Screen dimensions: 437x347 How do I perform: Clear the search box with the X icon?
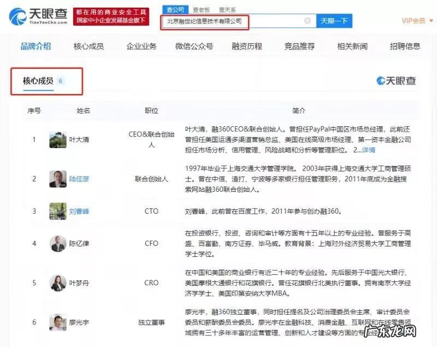click(308, 21)
